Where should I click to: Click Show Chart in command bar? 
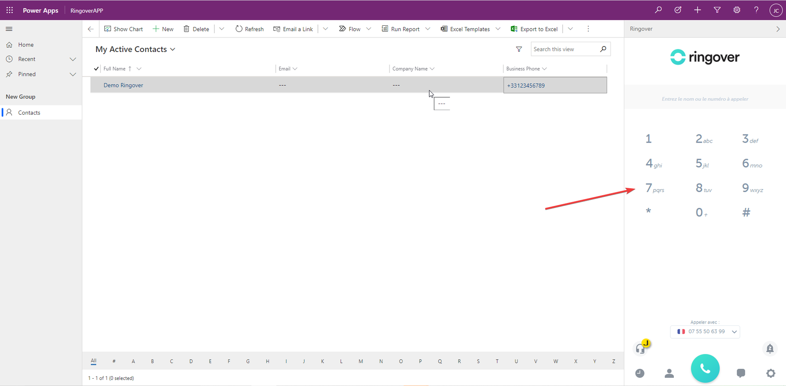tap(123, 29)
